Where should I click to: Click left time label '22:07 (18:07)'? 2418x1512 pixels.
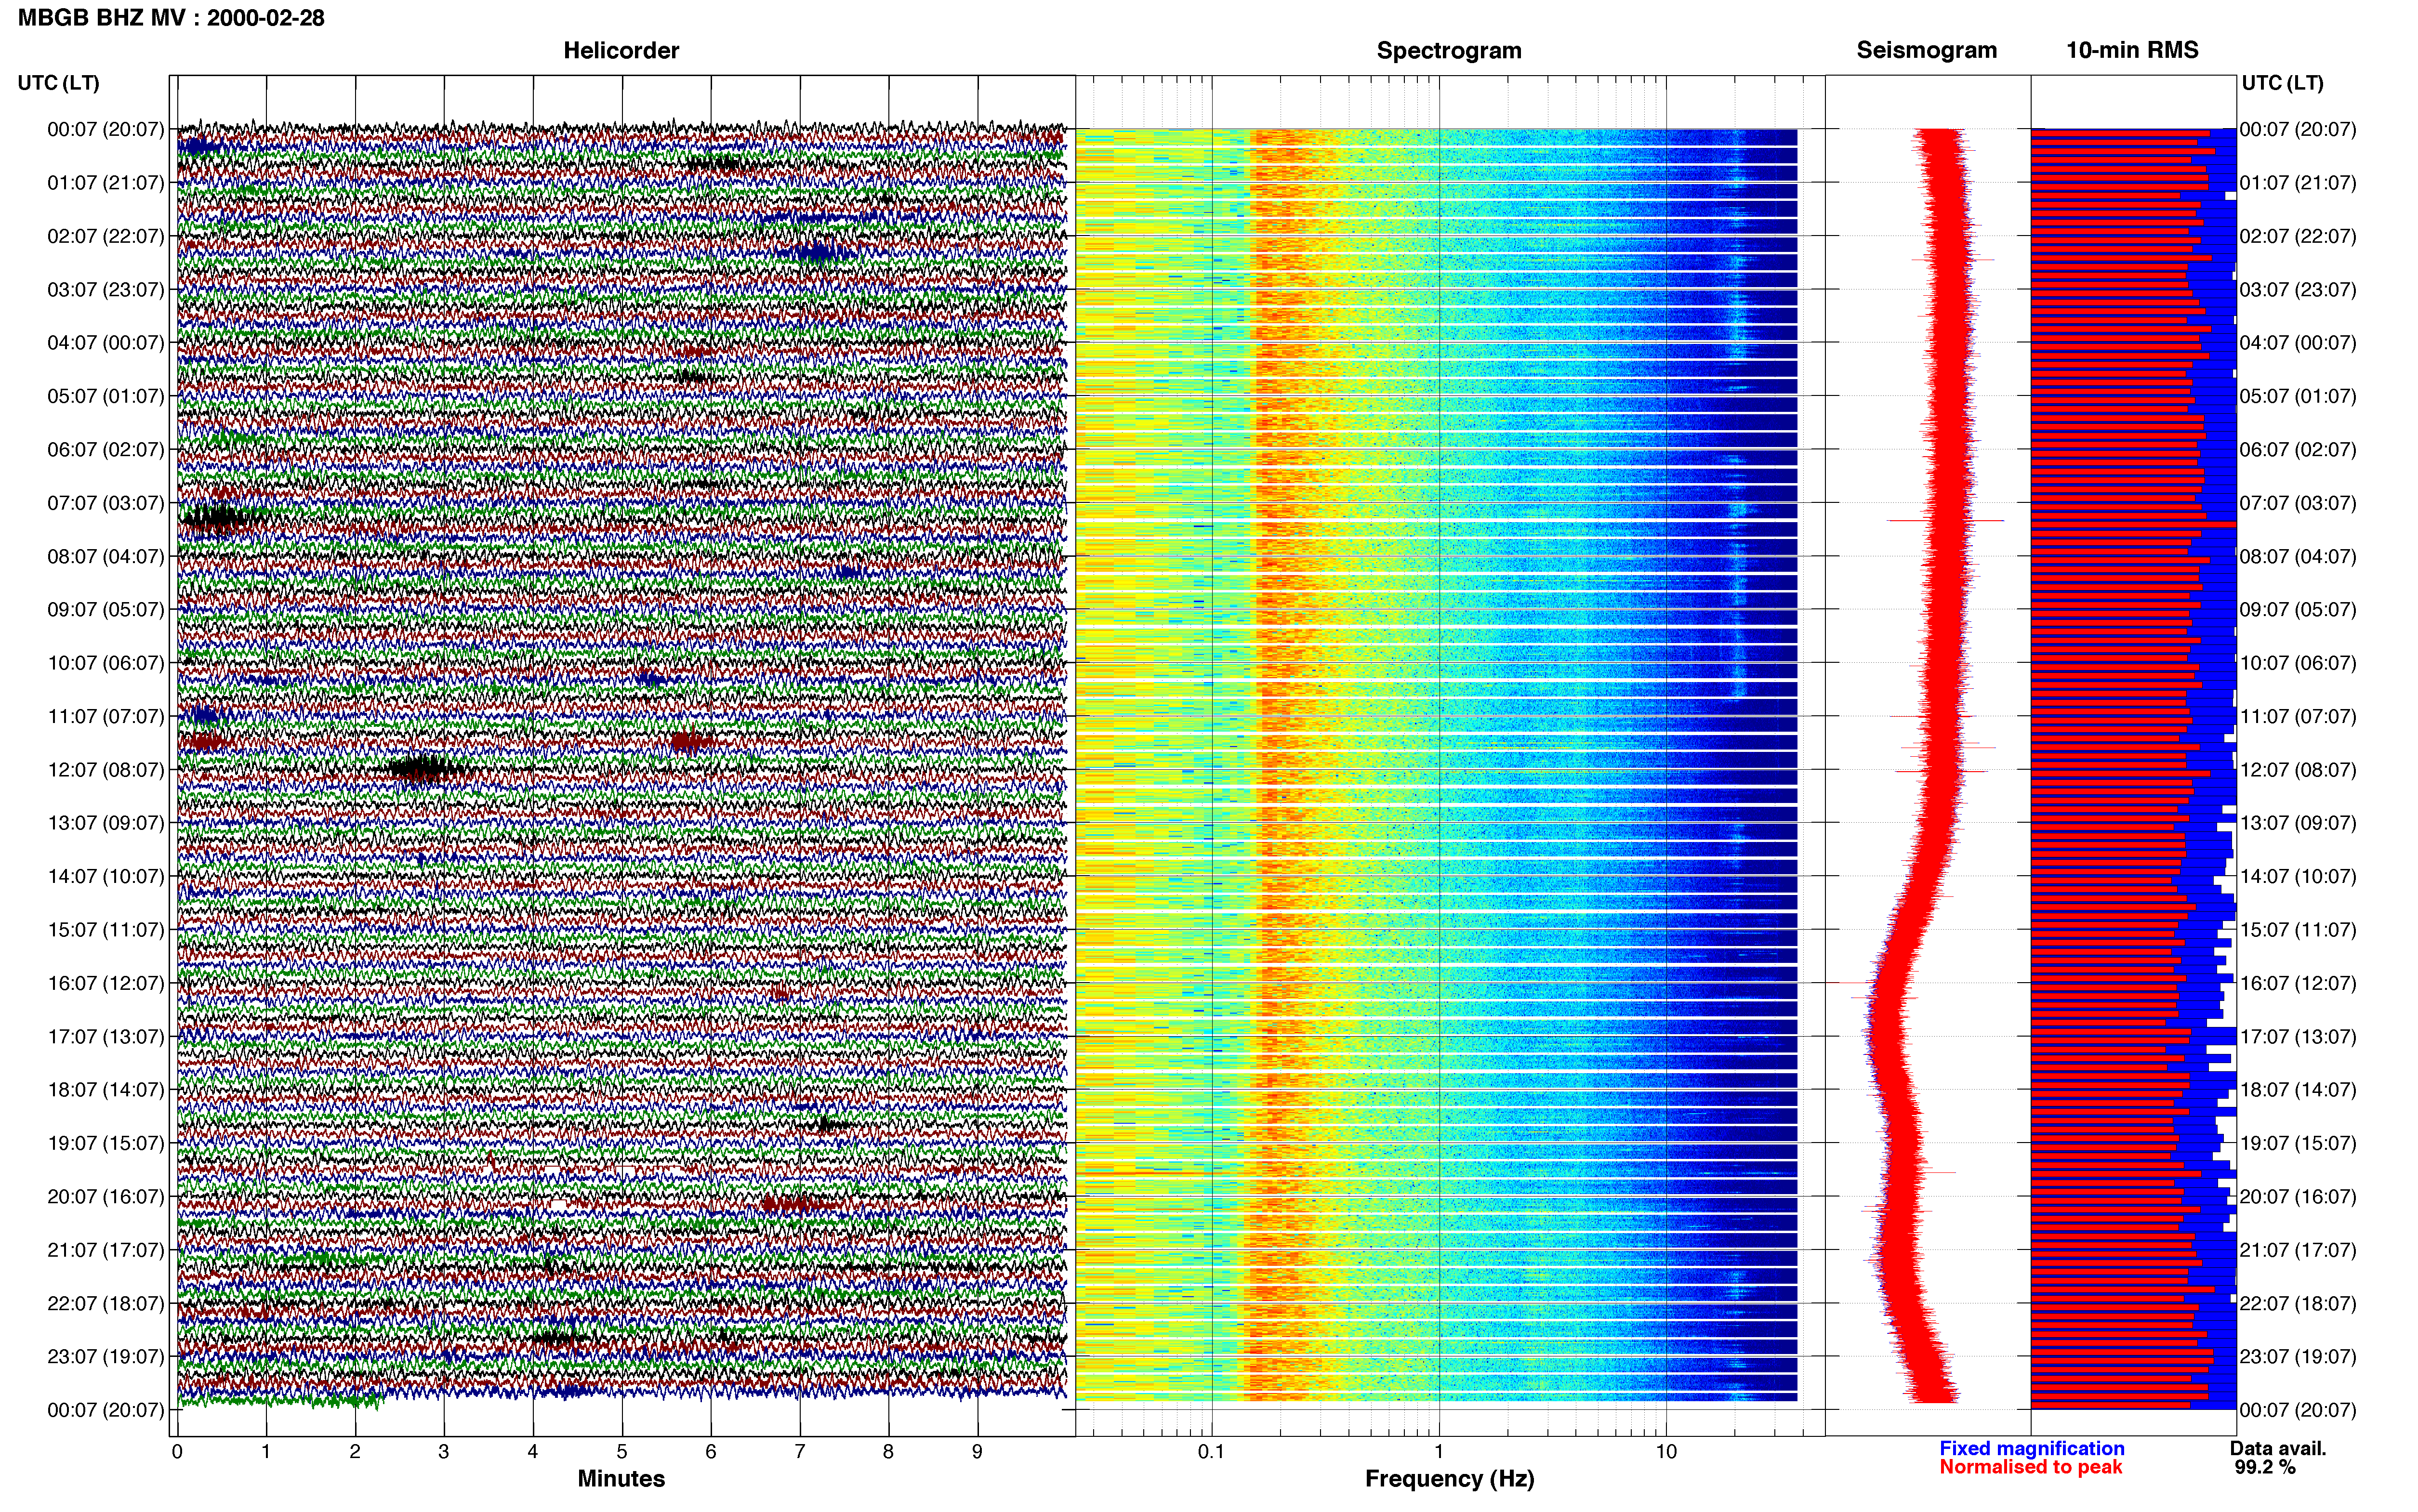click(105, 1303)
